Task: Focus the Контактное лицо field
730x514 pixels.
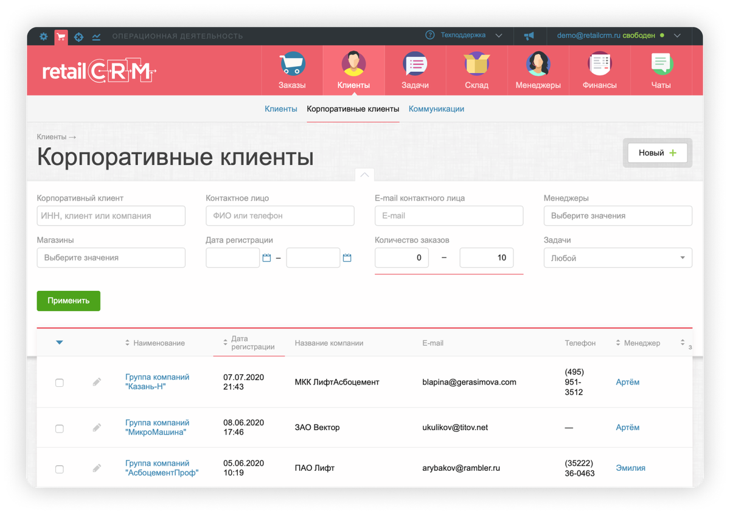Action: click(280, 216)
